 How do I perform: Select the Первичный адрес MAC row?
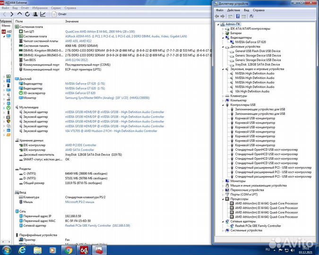[x=113, y=221]
